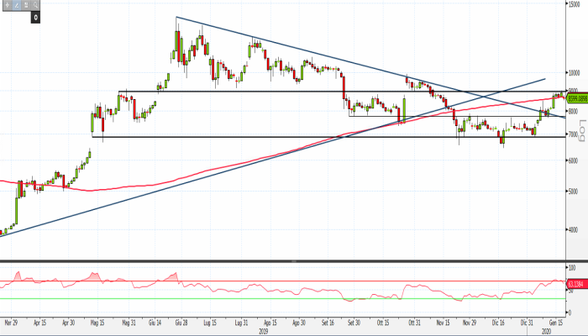This screenshot has width=588, height=336.
Task: Click the Dic 31 date label
Action: click(x=527, y=323)
